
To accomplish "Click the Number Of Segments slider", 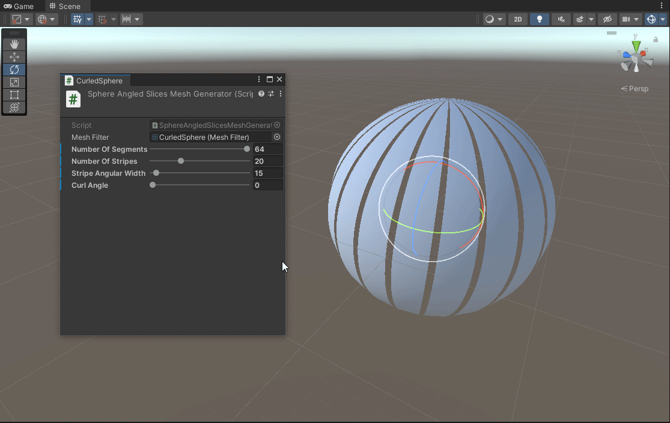I will [x=200, y=149].
